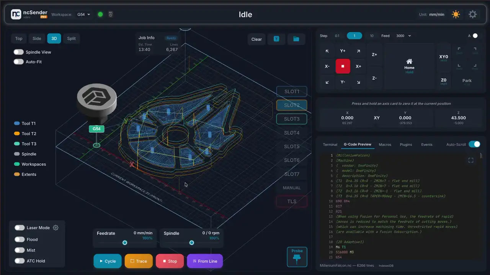Jog Z+ axis up
490x275 pixels.
coord(374,54)
